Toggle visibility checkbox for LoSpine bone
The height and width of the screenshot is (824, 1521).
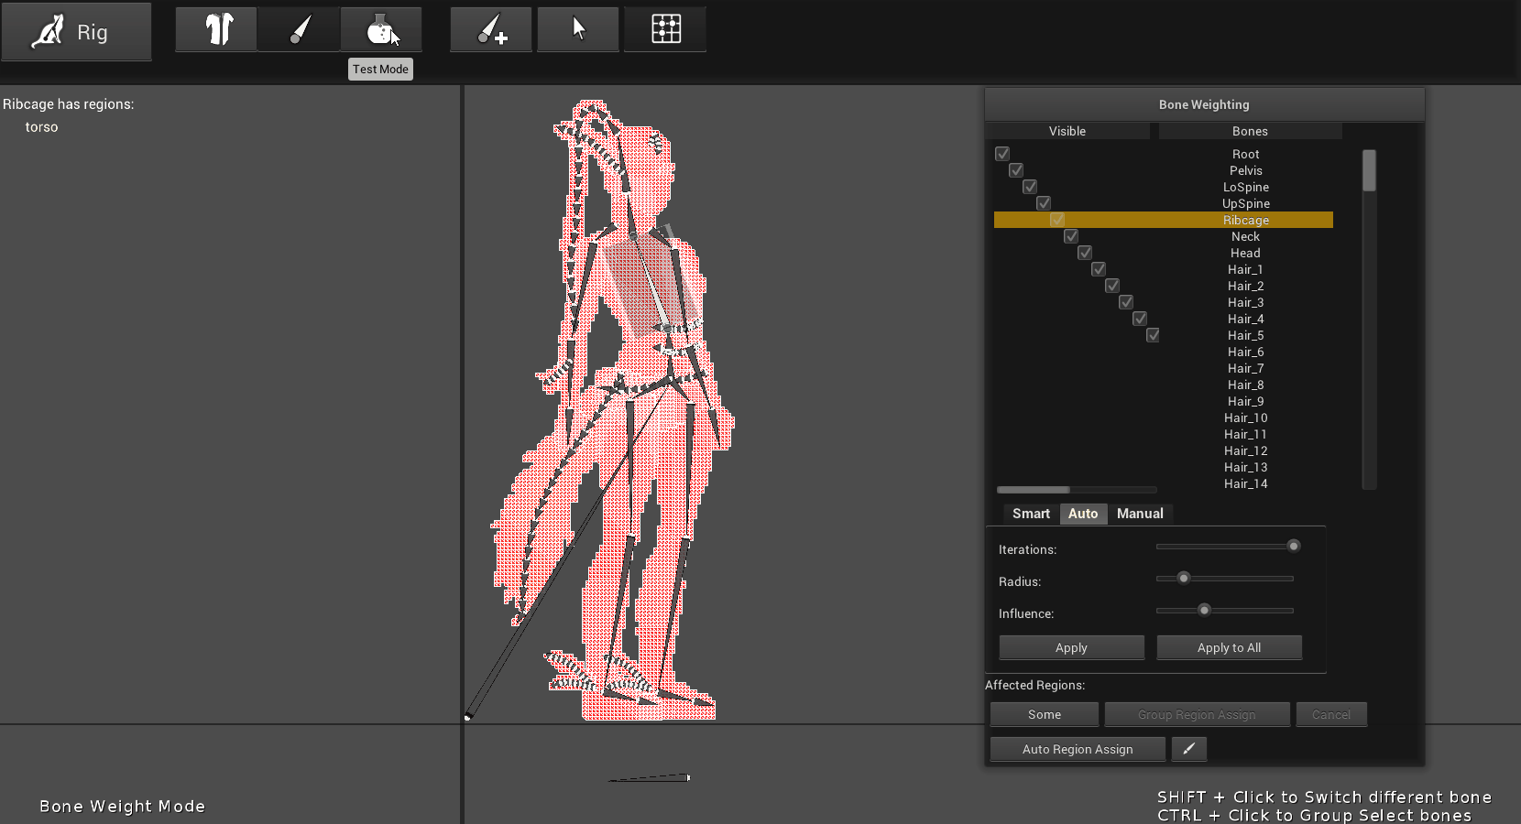(1030, 187)
